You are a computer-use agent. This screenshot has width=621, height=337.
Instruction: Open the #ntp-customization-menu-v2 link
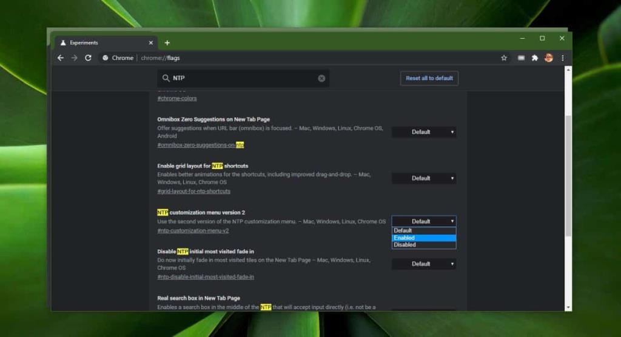pos(193,230)
